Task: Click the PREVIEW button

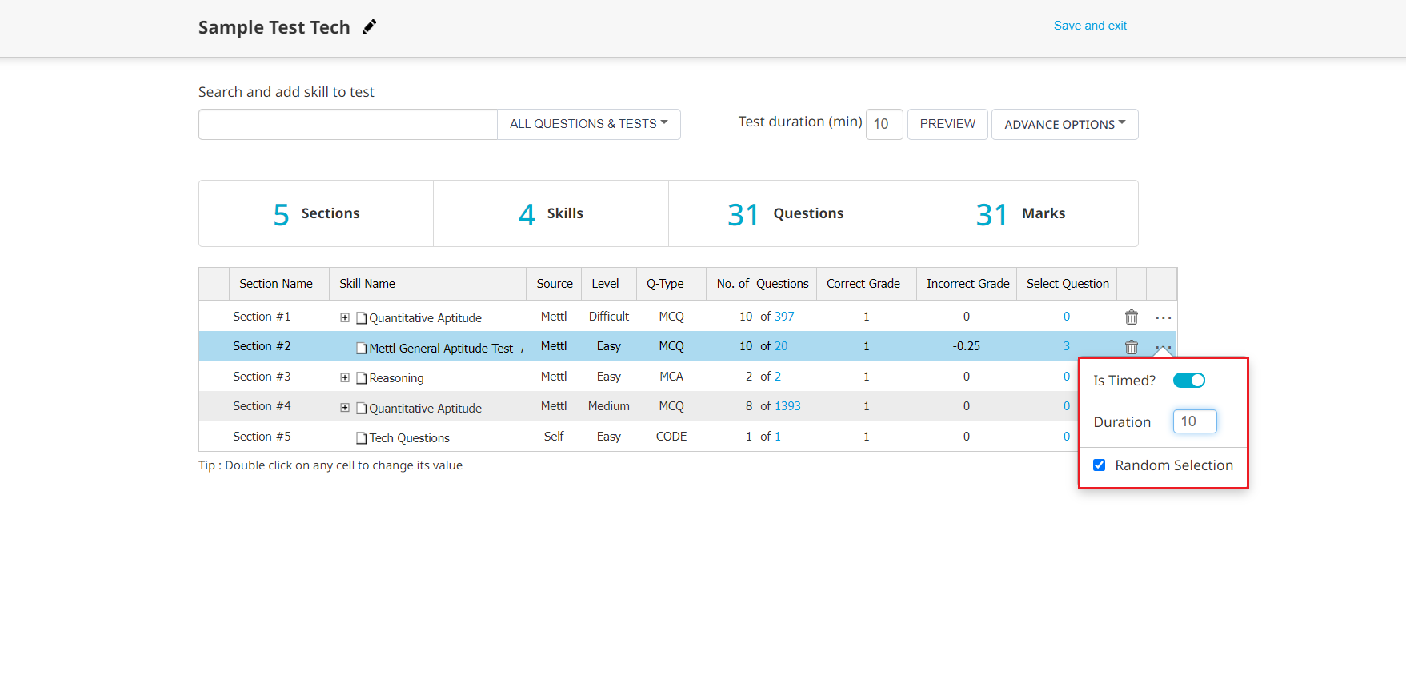Action: coord(947,124)
